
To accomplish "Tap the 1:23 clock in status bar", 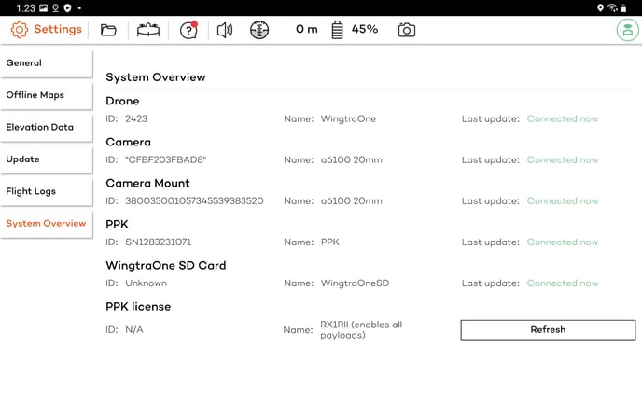I will coord(25,8).
